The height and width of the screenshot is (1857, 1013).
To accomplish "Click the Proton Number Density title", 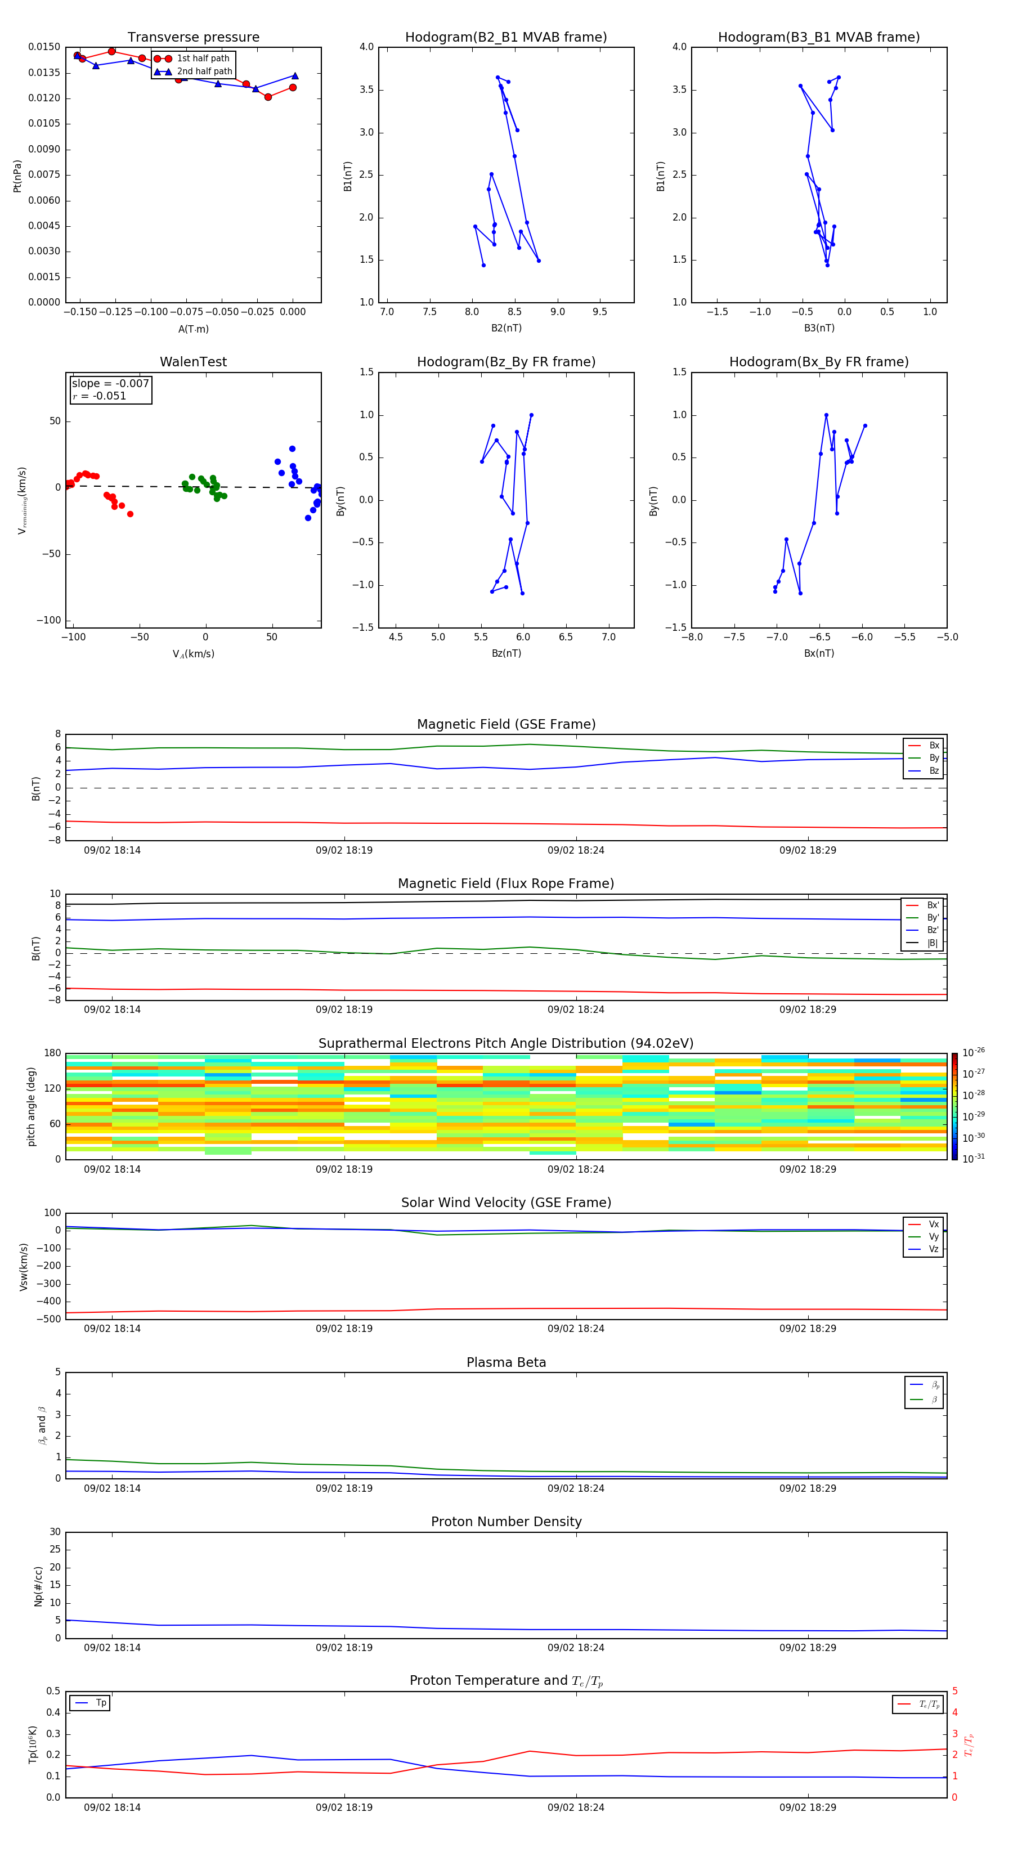I will (505, 1521).
